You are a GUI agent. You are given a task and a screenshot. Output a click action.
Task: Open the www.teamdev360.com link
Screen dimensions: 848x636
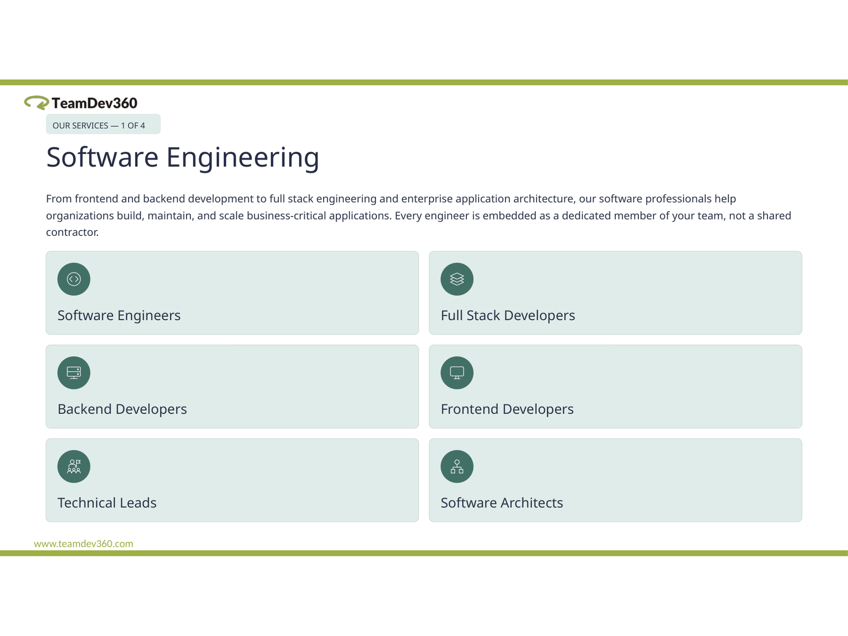[84, 544]
